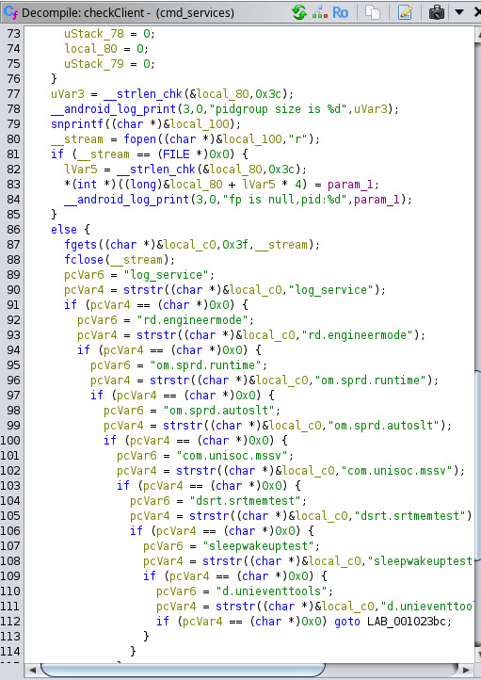The width and height of the screenshot is (481, 680).
Task: Click 'local_80' variable on line 74
Action: [x=90, y=49]
